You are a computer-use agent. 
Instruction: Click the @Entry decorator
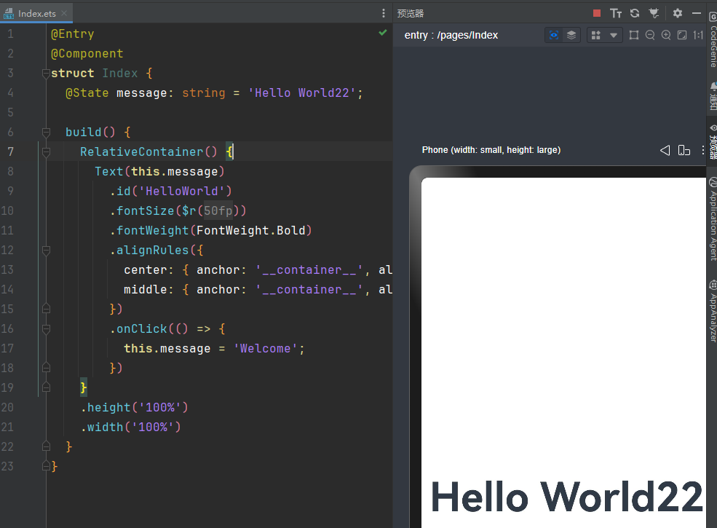coord(72,34)
